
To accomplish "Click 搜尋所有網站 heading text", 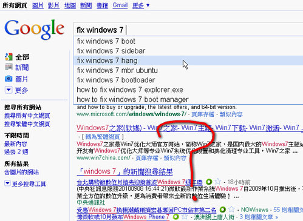I will (x=22, y=107).
